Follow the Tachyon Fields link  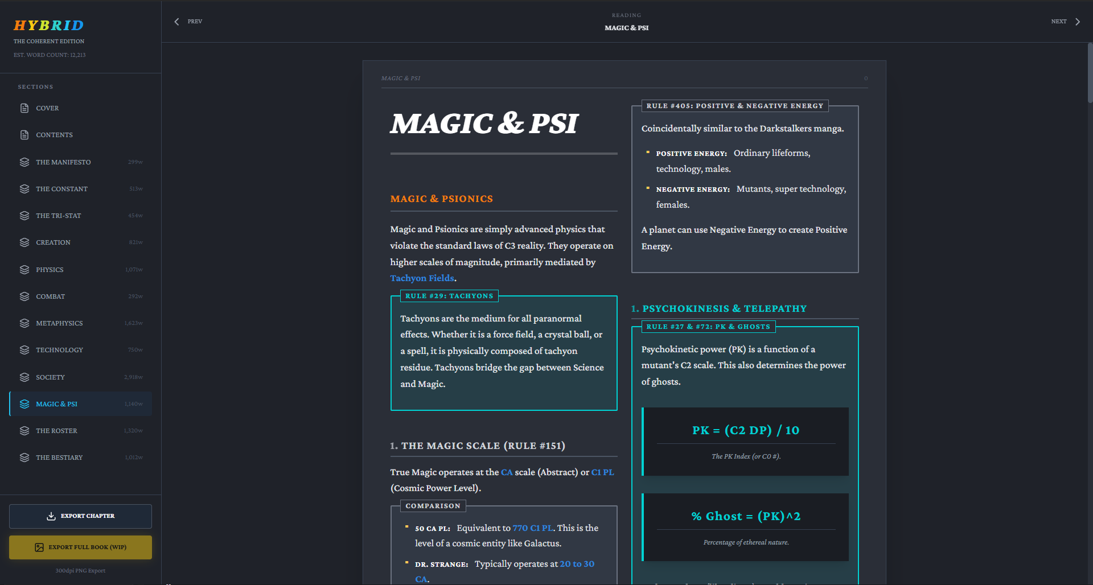[x=422, y=278]
